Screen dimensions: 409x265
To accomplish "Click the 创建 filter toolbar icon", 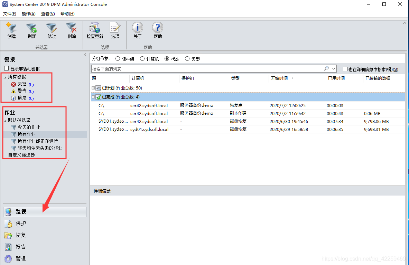I will (x=11, y=28).
